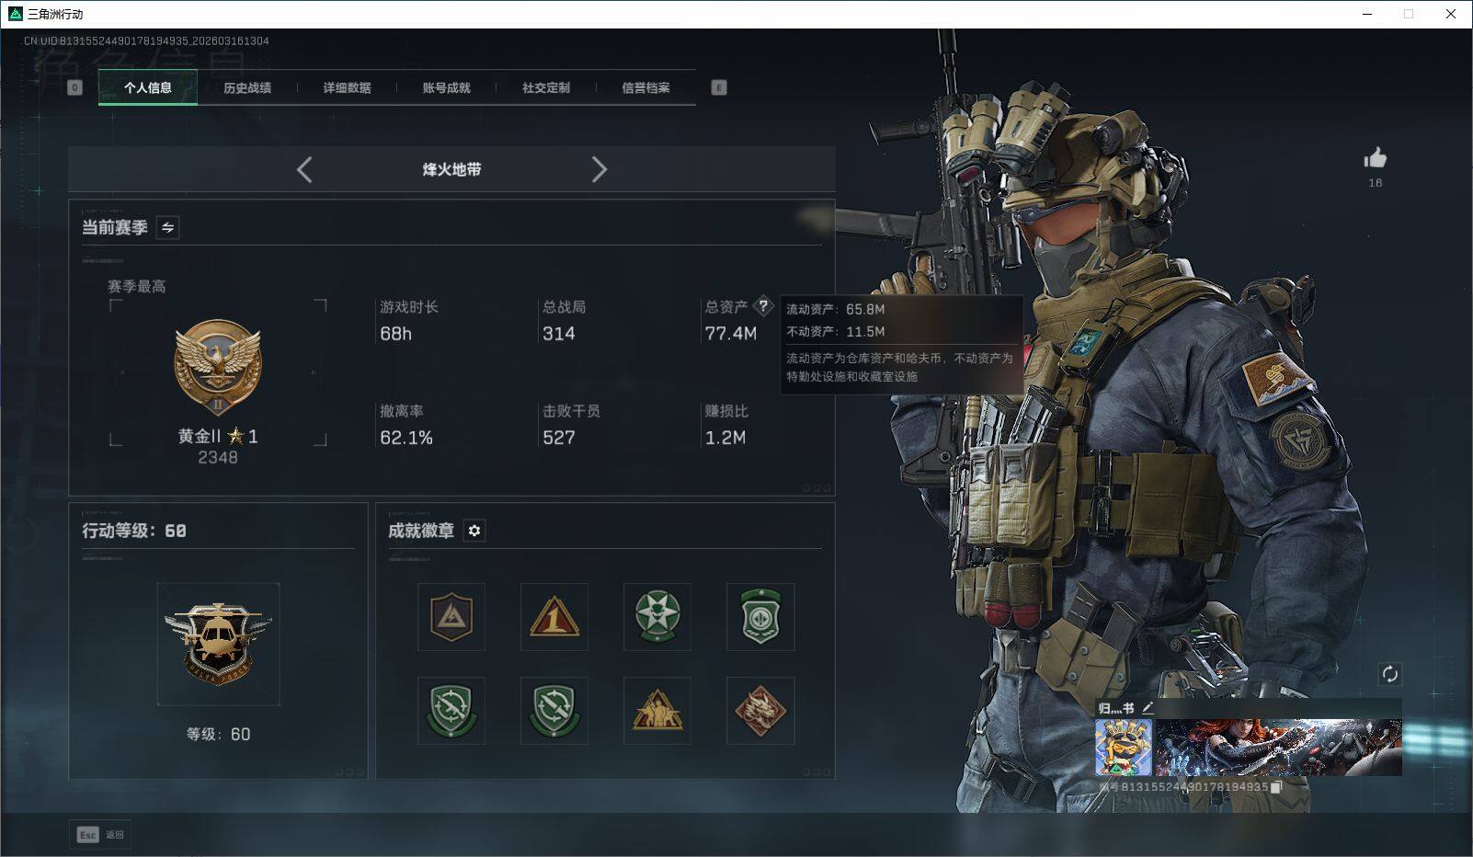Click the 总资产 question mark help icon

(763, 306)
